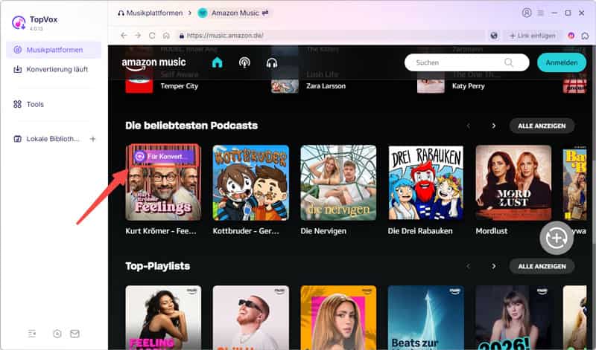Open the Mordlust podcast cover
The height and width of the screenshot is (350, 596).
coord(513,183)
